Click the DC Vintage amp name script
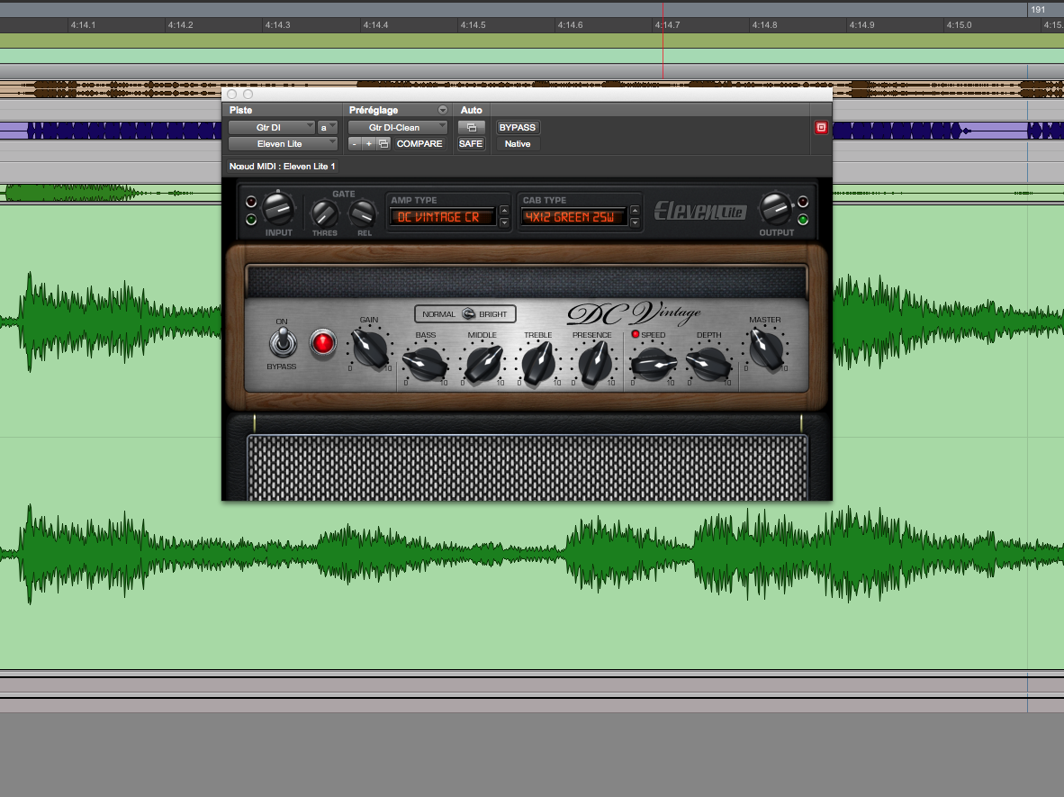 pos(634,313)
